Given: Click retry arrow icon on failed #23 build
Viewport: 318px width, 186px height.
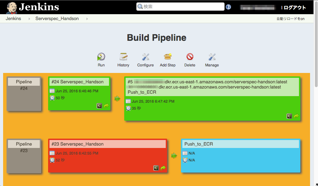Looking at the screenshot, I should click(x=163, y=168).
